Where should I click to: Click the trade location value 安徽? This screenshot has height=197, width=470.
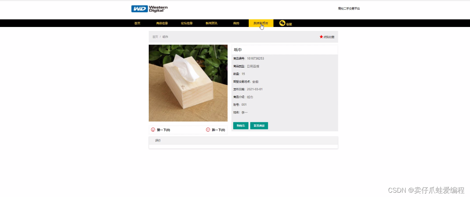(255, 82)
